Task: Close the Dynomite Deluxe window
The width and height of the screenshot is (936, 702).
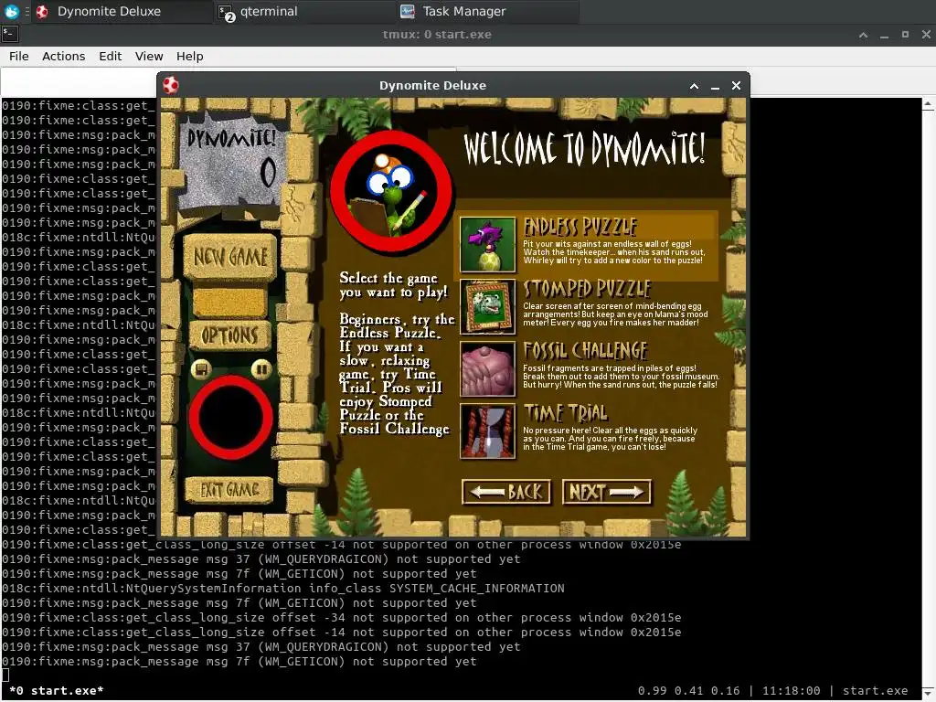Action: [x=736, y=86]
